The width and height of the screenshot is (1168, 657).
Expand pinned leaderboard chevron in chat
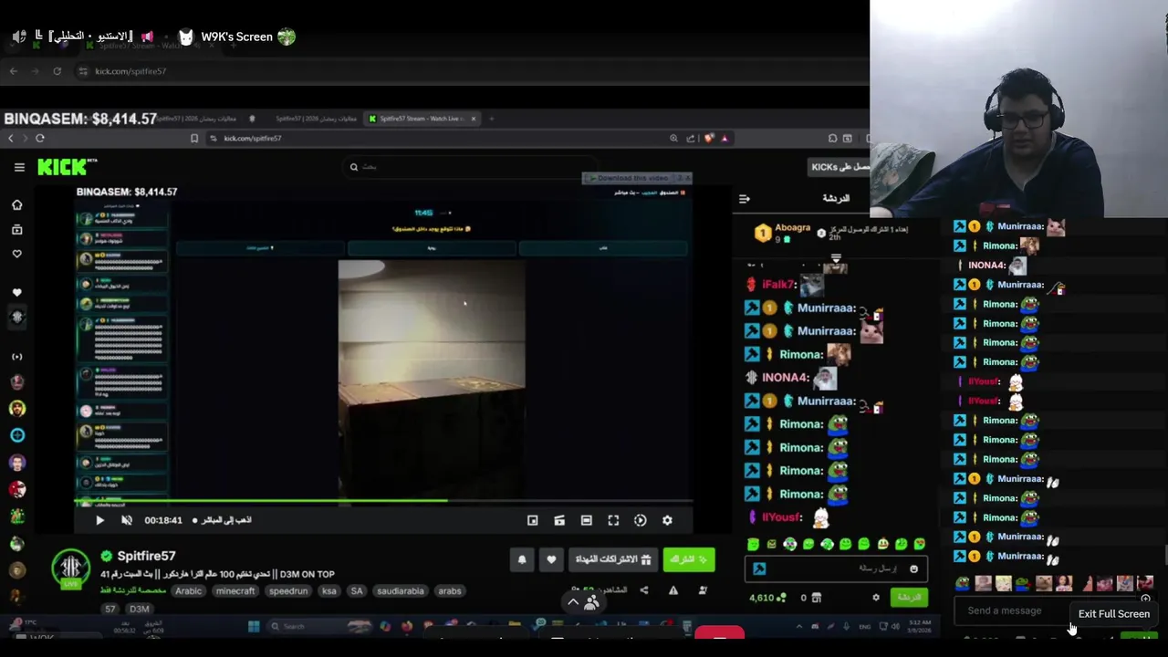(835, 259)
